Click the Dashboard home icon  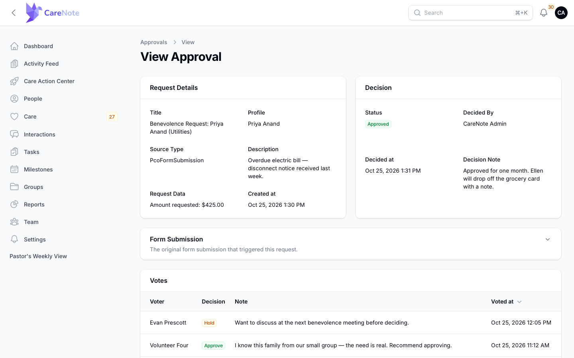point(14,46)
